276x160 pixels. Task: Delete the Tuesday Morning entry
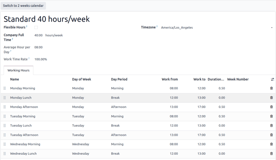coord(271,116)
